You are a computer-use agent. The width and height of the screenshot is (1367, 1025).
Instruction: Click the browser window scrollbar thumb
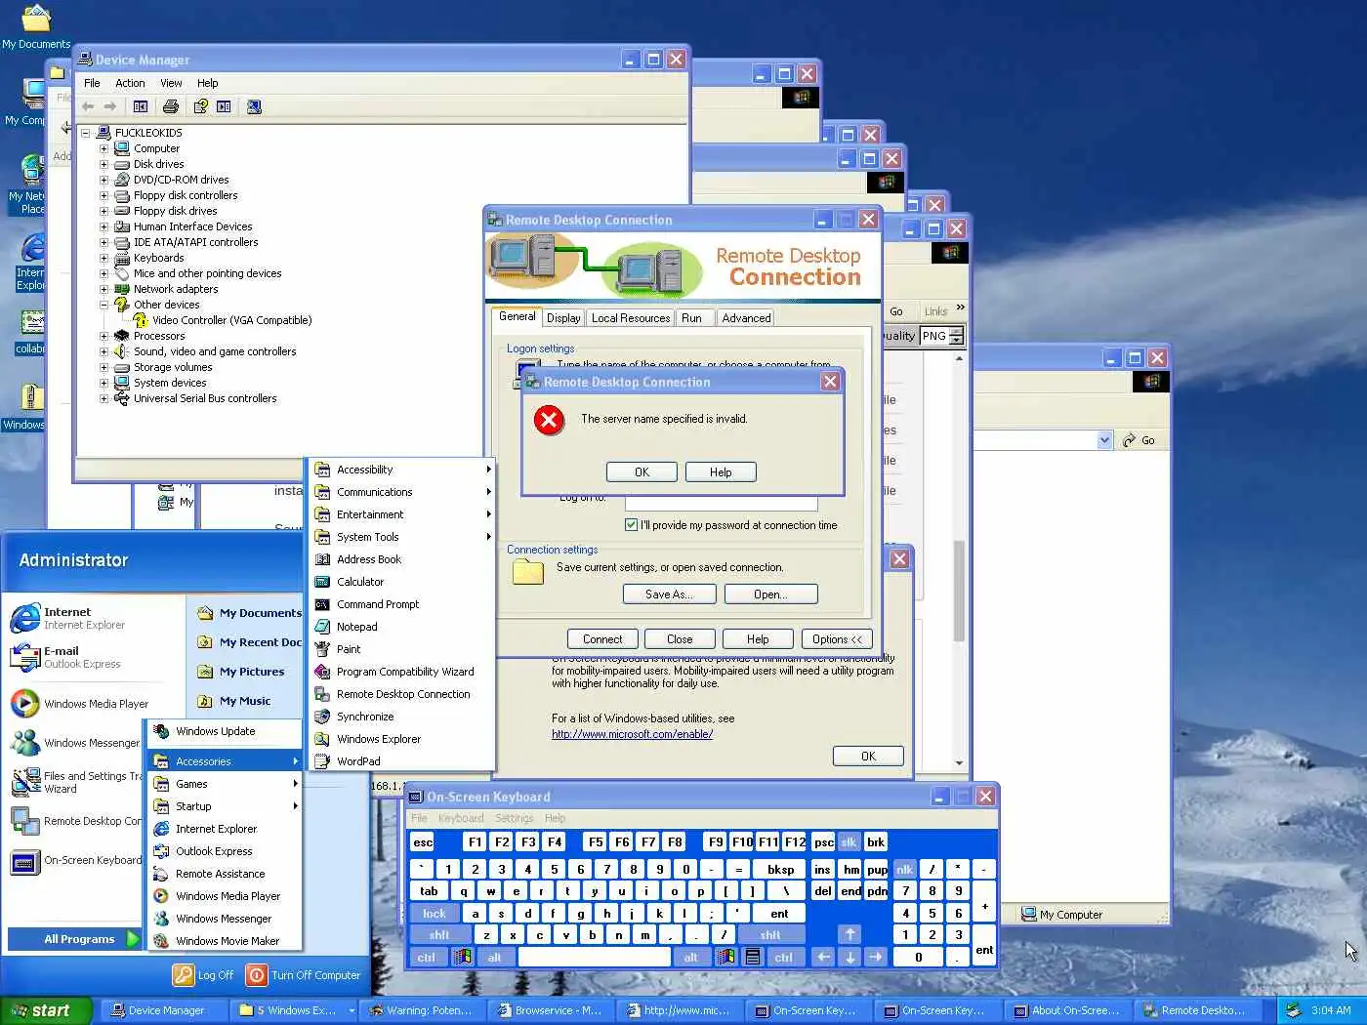[x=959, y=590]
